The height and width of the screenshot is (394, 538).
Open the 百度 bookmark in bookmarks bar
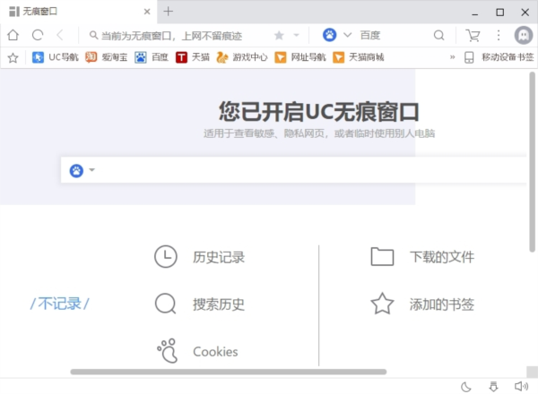[152, 57]
